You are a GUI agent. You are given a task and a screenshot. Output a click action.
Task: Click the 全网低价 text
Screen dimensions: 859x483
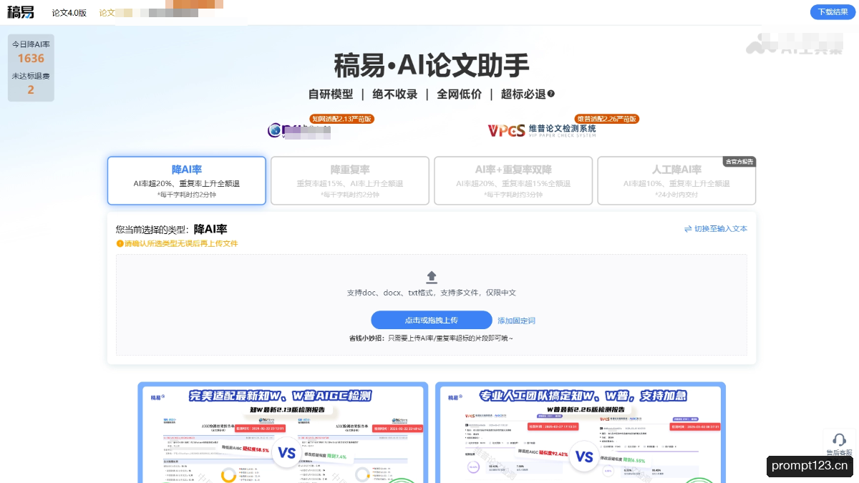[x=460, y=94]
